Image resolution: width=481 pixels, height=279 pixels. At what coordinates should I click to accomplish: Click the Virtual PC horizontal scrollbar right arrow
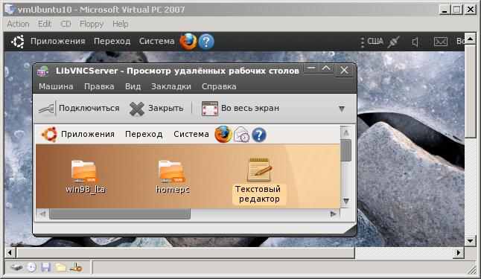459,253
